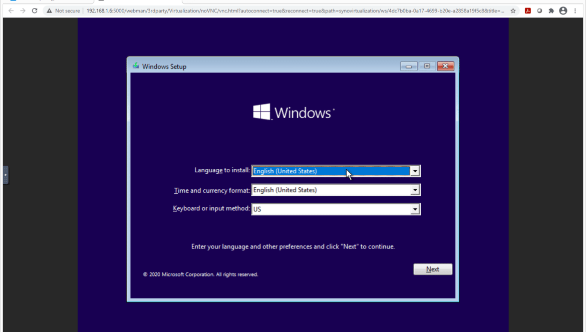Maximize the Windows Setup window
586x332 pixels.
(x=427, y=66)
